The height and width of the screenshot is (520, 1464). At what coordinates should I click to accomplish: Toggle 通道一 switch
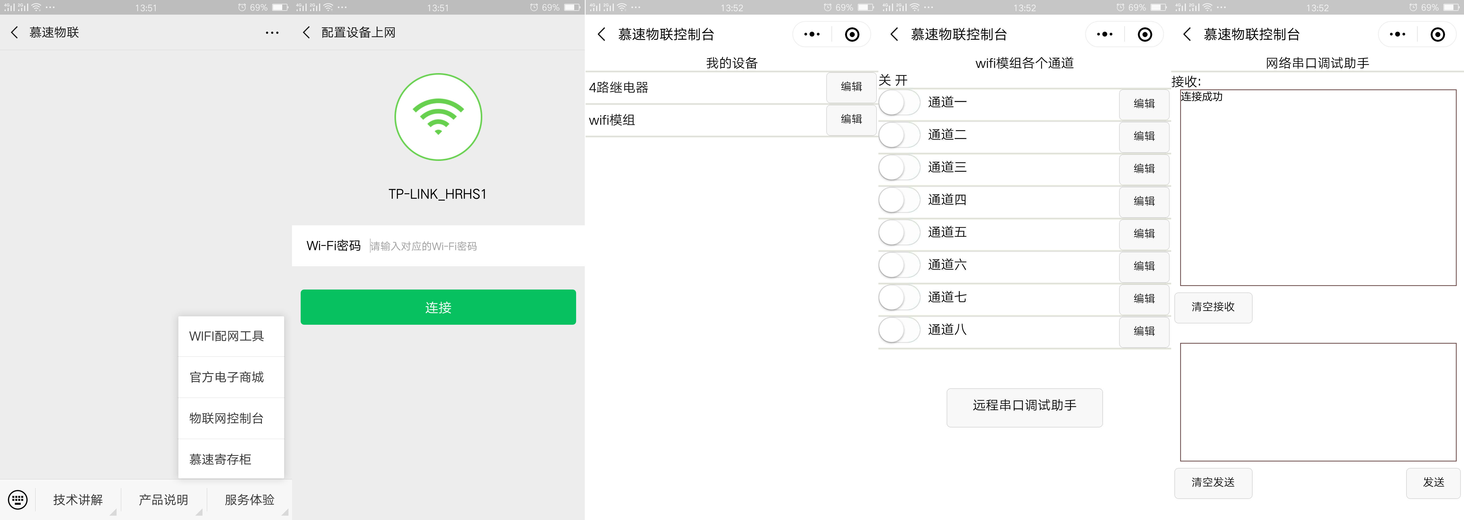[899, 103]
